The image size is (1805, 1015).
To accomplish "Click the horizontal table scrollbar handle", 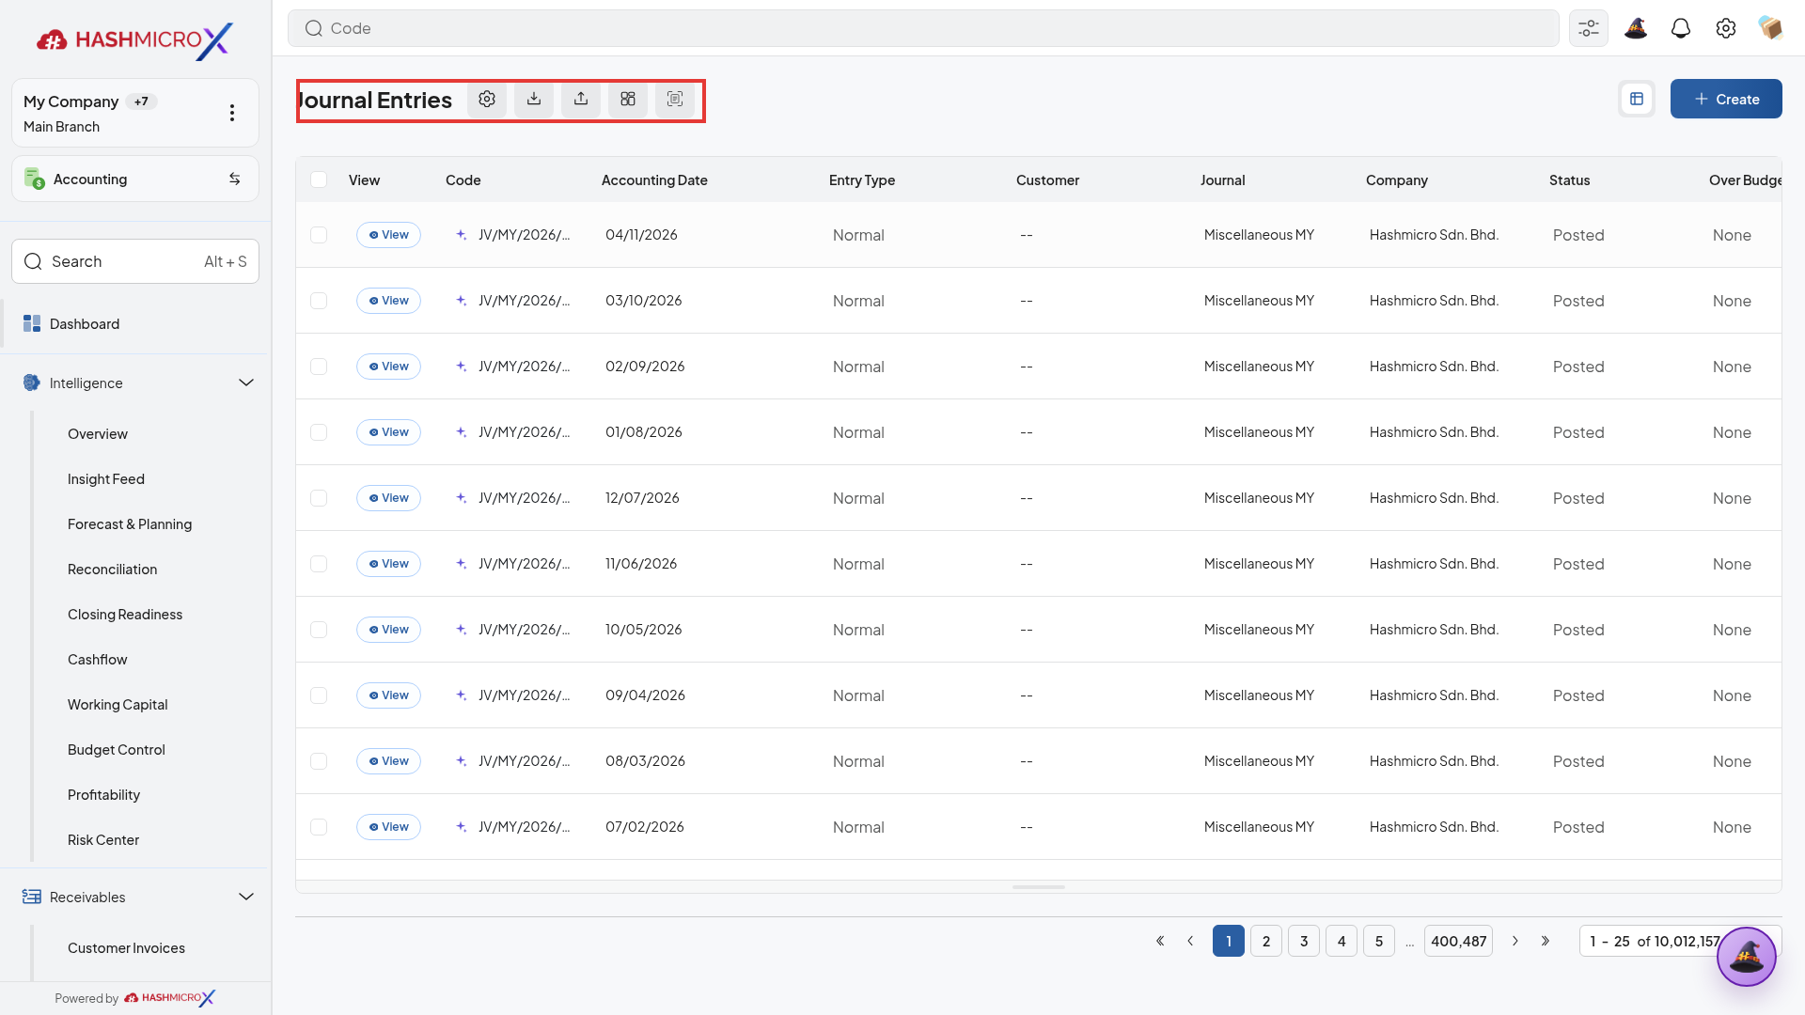I will [x=1039, y=887].
